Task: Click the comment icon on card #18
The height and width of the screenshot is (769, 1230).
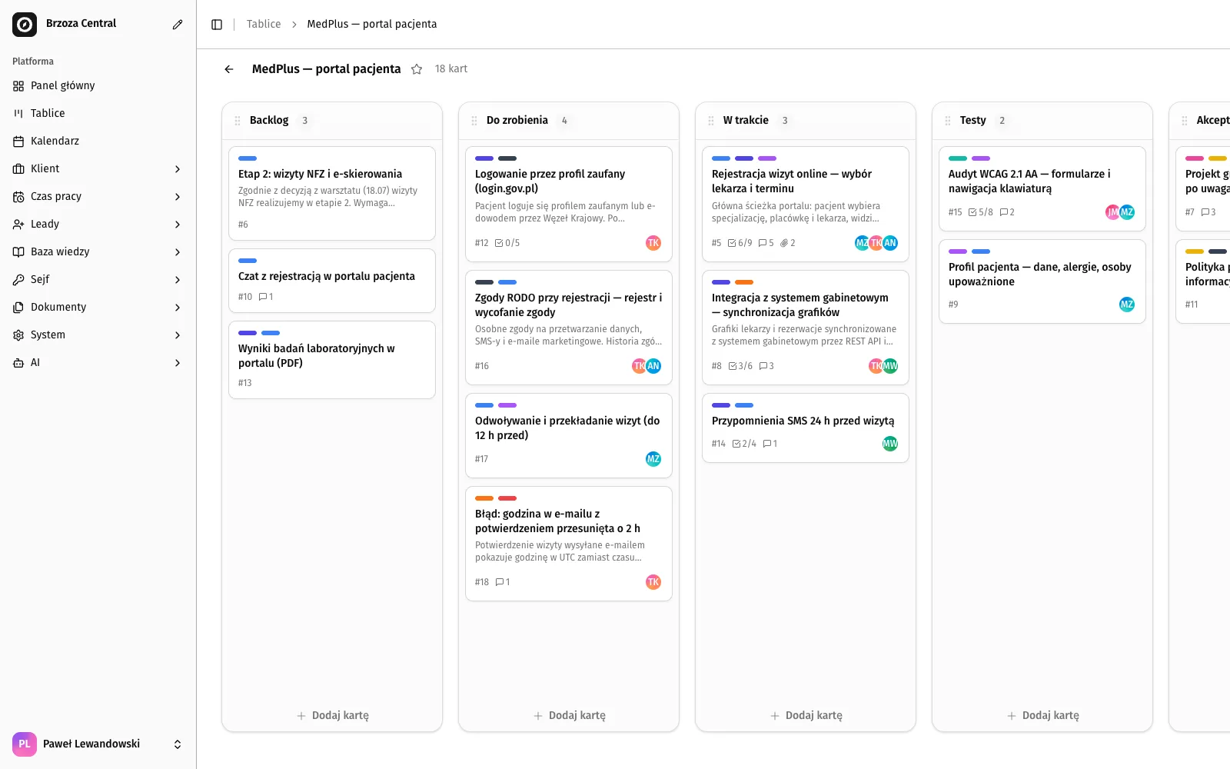Action: tap(500, 582)
